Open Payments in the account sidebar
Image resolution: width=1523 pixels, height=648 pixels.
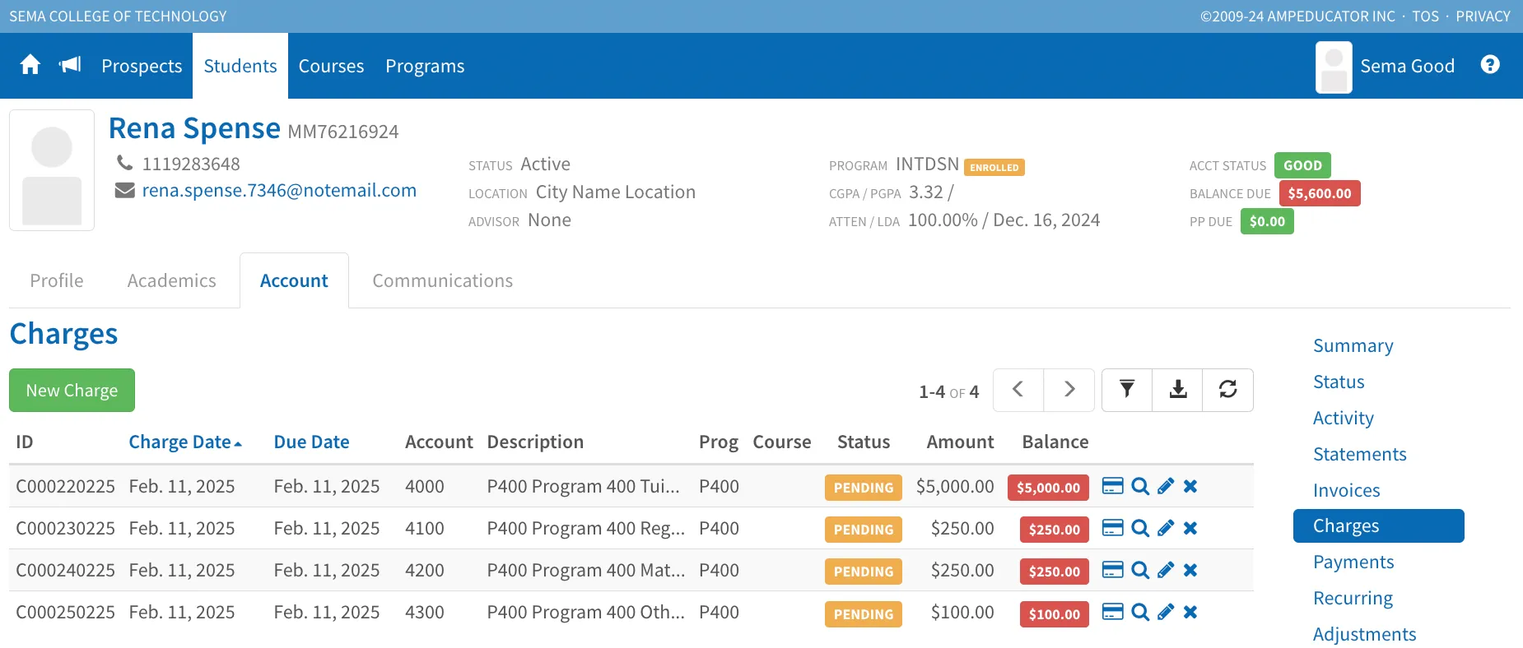click(x=1353, y=562)
